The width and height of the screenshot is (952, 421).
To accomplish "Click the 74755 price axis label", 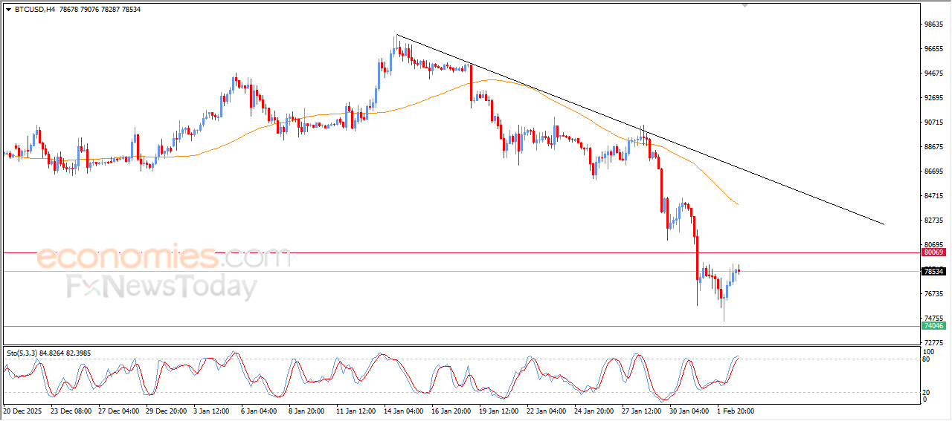I will tap(933, 319).
